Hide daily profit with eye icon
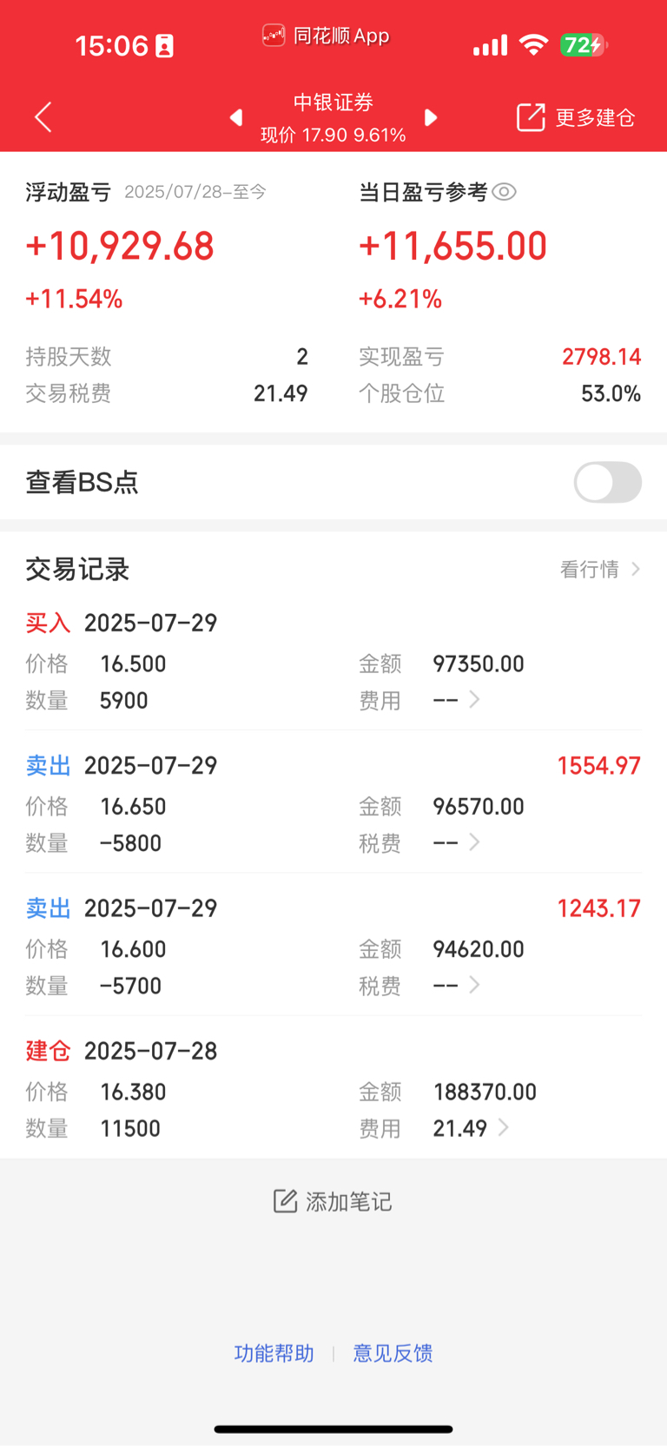 (505, 192)
